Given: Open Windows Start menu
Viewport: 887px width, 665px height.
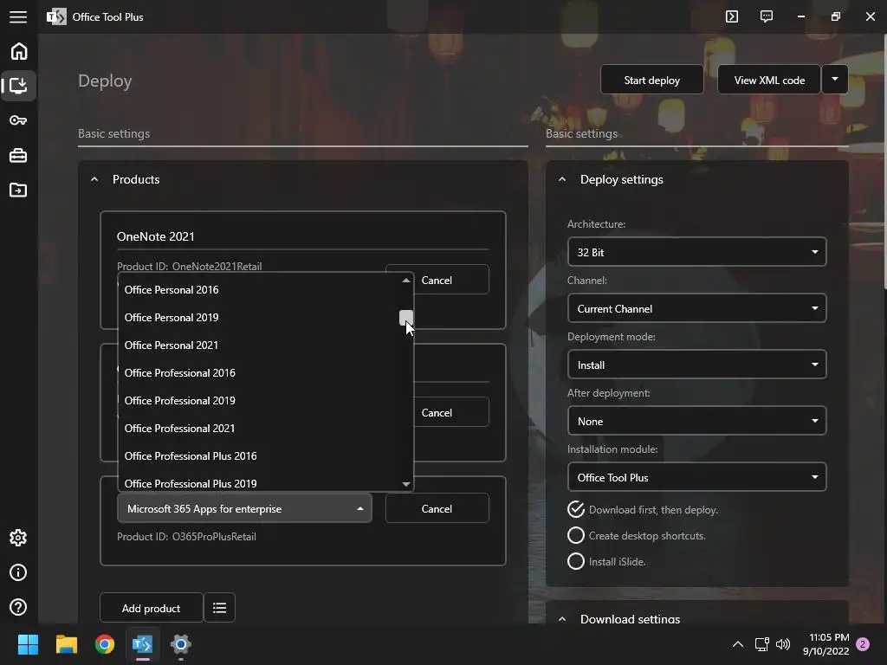Looking at the screenshot, I should (x=28, y=644).
